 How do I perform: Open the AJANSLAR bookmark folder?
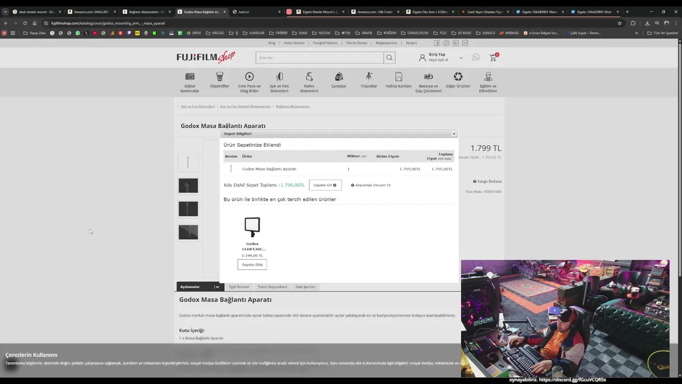click(x=254, y=33)
